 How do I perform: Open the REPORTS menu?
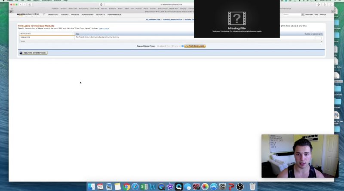coord(100,15)
